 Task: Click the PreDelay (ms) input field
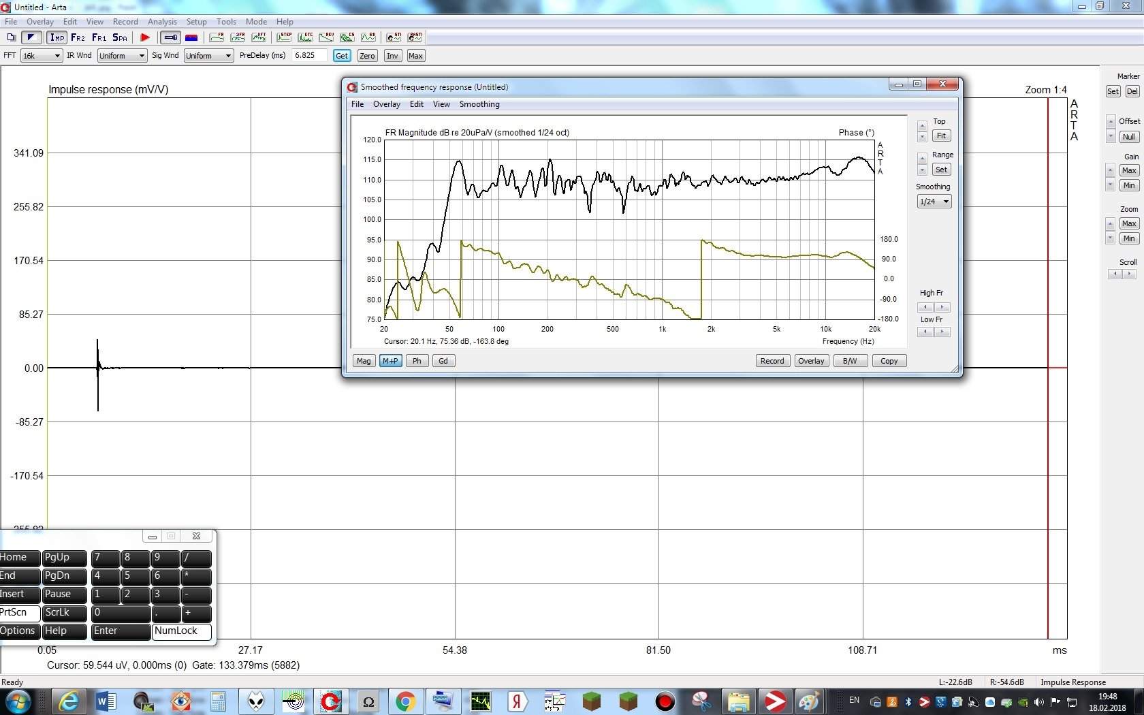309,56
